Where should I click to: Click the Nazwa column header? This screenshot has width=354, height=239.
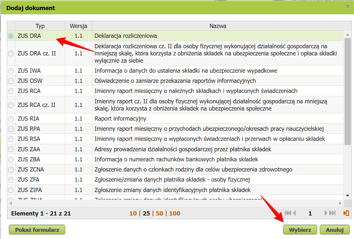(218, 26)
